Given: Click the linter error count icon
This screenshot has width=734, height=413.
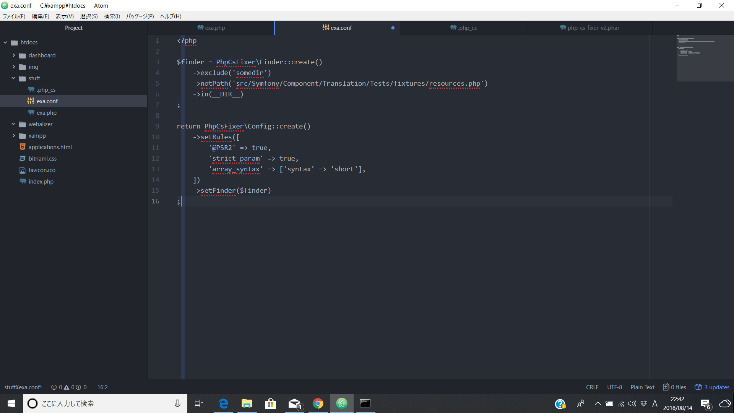Looking at the screenshot, I should click(54, 387).
